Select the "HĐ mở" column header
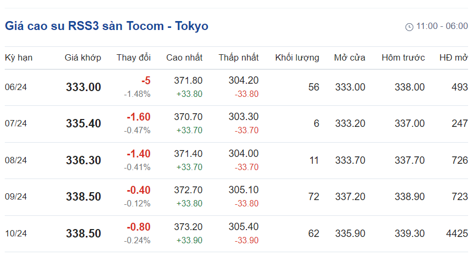This screenshot has height=258, width=476. [x=453, y=58]
